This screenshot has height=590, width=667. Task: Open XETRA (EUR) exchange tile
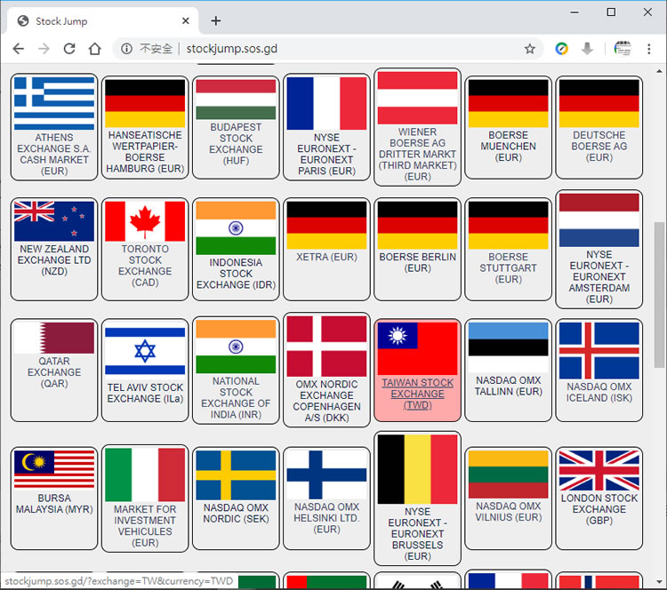pyautogui.click(x=326, y=249)
